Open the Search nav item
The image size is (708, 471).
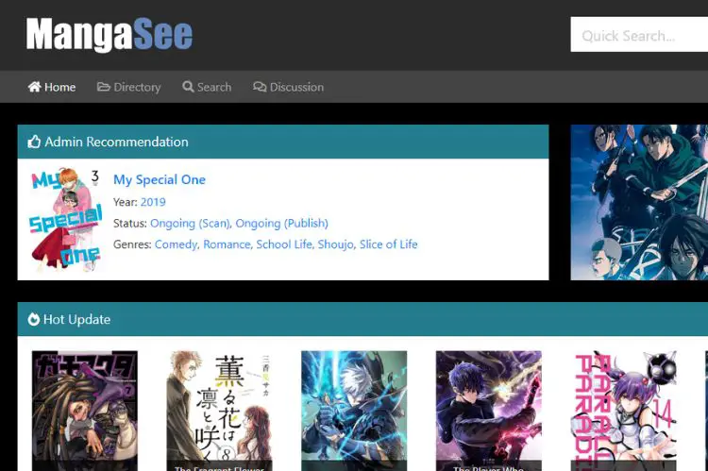pyautogui.click(x=207, y=87)
